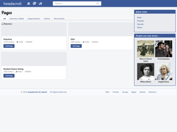Click the search magnifier icon
Viewport: 177px width, 132px height.
click(98, 4)
